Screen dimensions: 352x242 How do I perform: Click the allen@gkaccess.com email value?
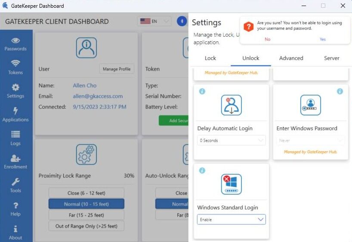coord(98,96)
